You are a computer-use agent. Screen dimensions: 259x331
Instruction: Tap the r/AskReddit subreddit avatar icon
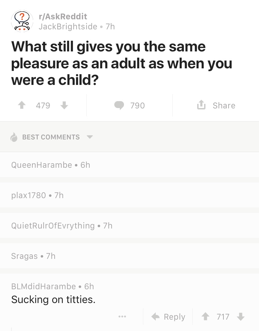22,21
